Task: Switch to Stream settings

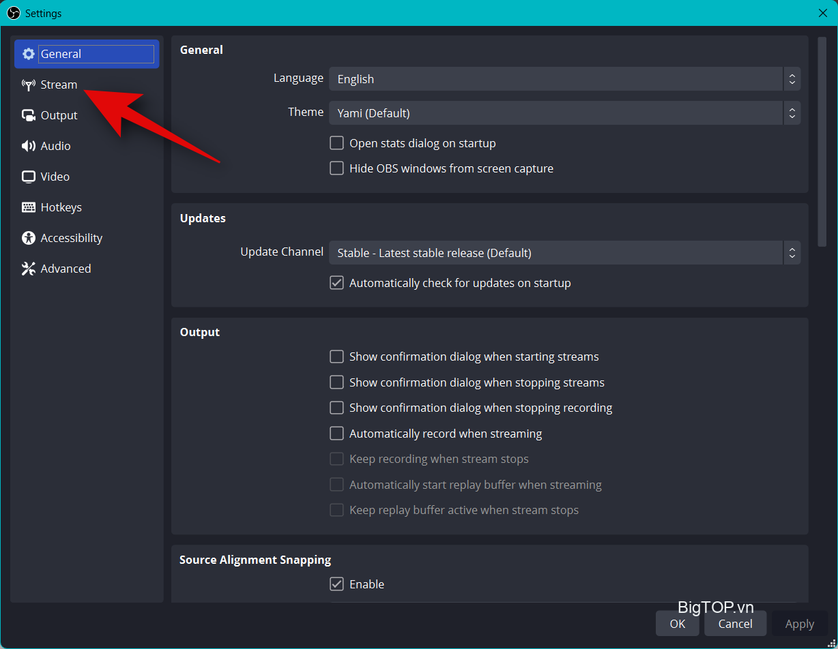Action: point(87,85)
